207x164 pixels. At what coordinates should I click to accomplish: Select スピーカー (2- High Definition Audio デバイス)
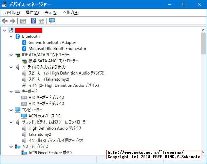point(66,73)
